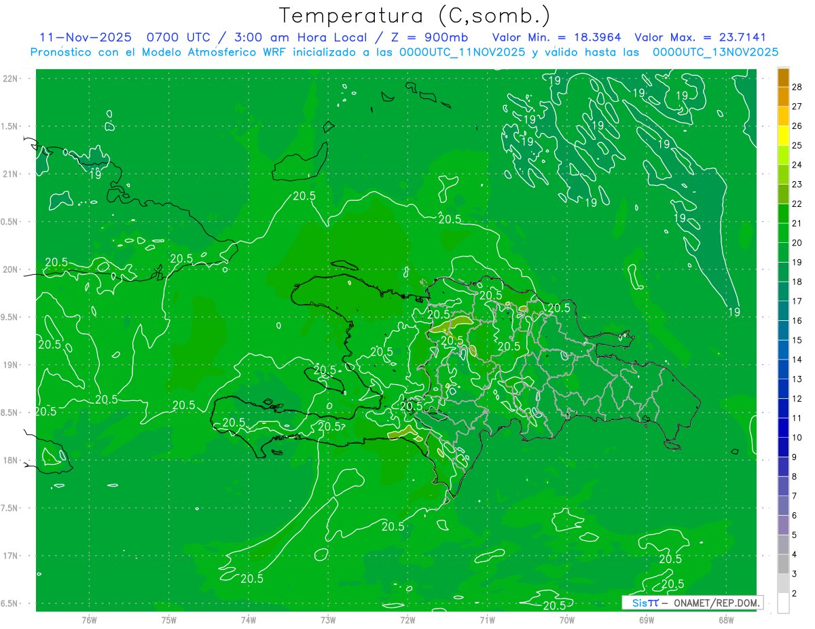
Task: Click legend scale value 15
Action: 797,340
